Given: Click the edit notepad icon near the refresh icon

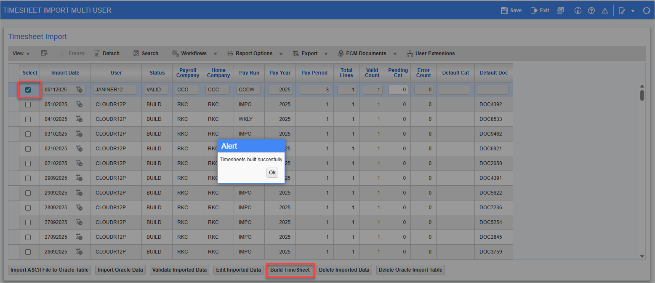Looking at the screenshot, I should [623, 11].
